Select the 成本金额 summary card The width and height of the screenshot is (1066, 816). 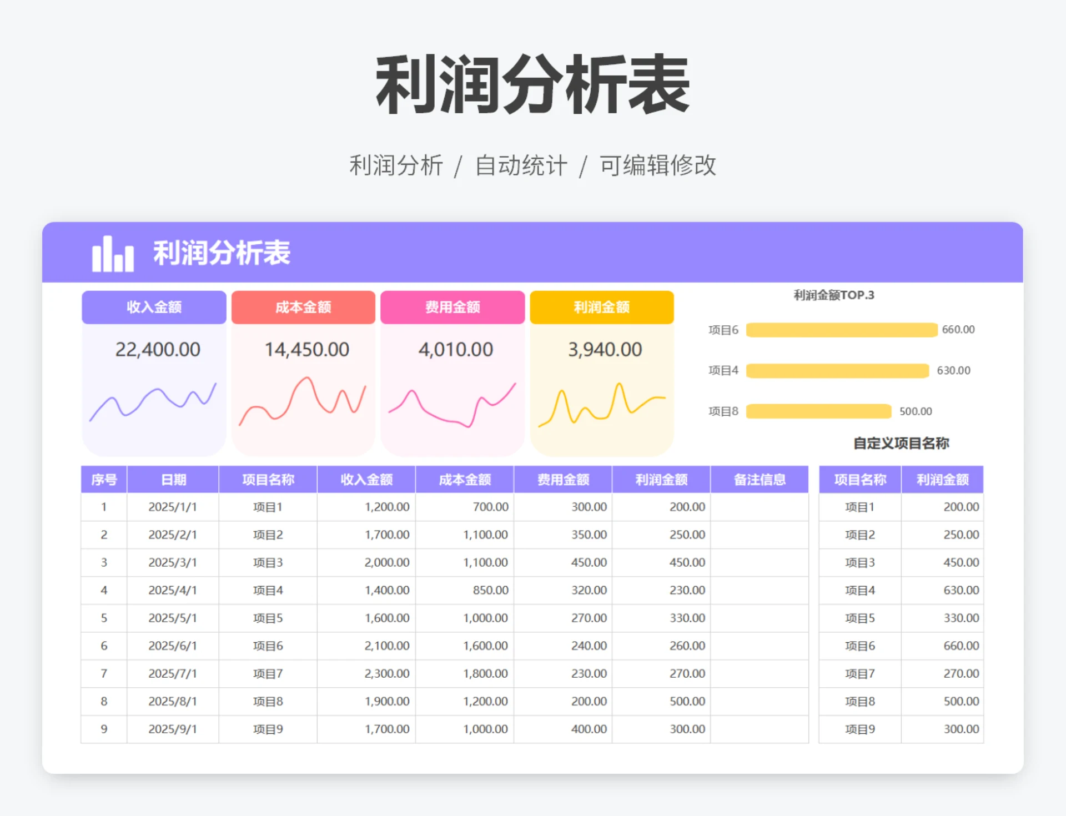point(303,307)
